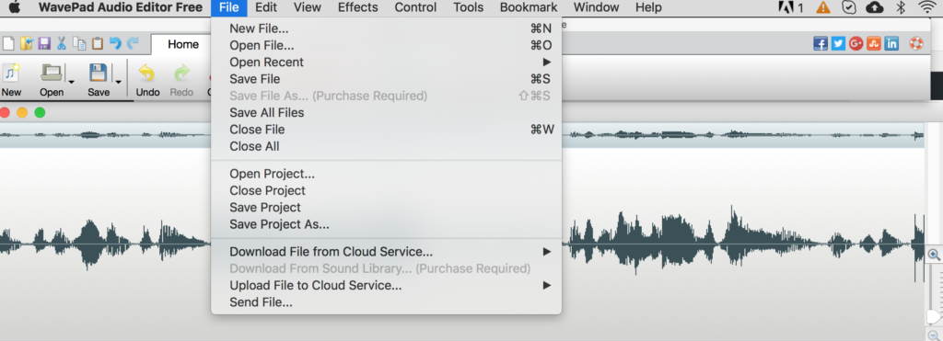The image size is (943, 341).
Task: Click the orange warning triangle menu bar icon
Action: pyautogui.click(x=822, y=7)
